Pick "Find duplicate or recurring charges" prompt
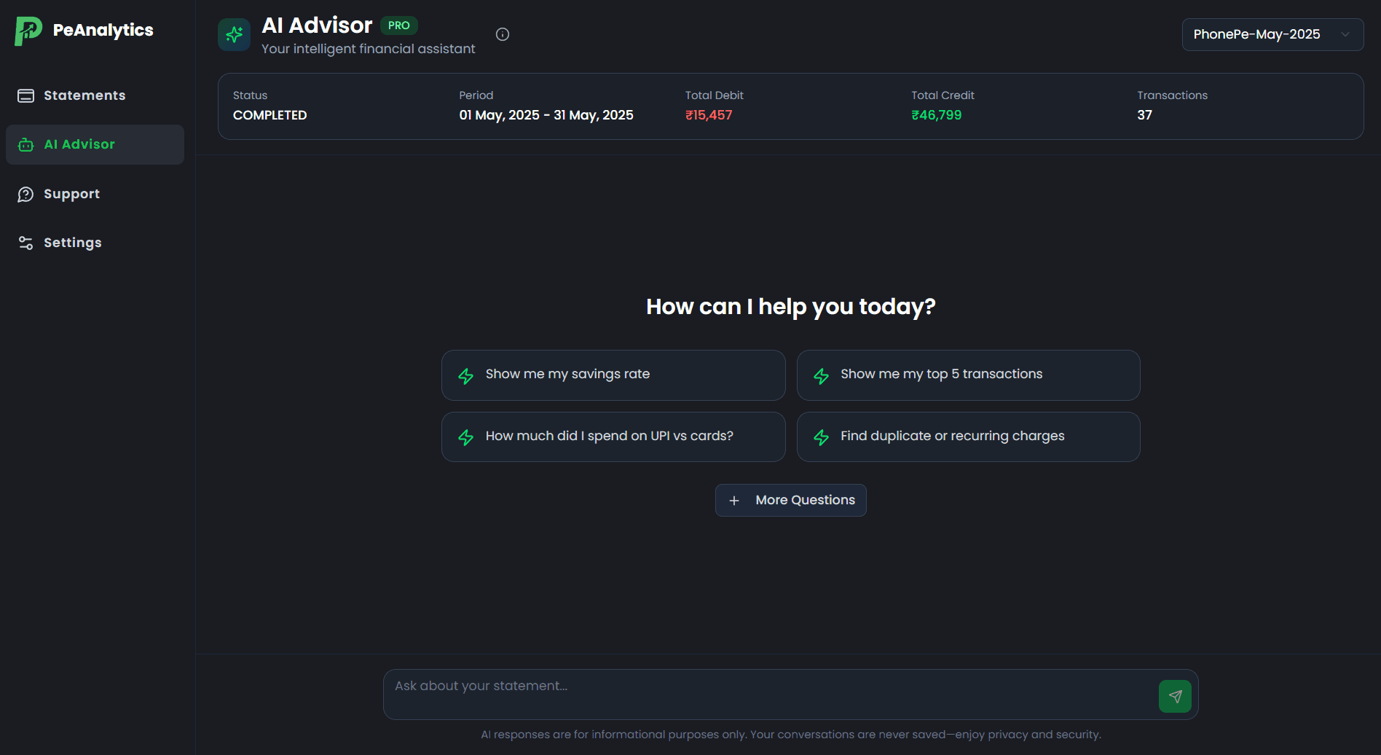Viewport: 1381px width, 755px height. point(968,437)
